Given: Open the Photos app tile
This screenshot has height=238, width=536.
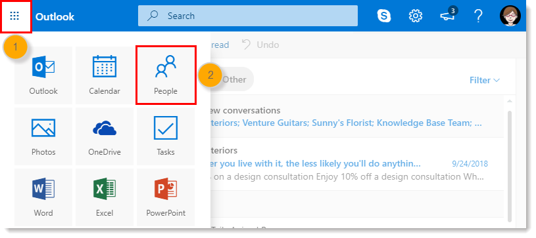Looking at the screenshot, I should (x=43, y=136).
